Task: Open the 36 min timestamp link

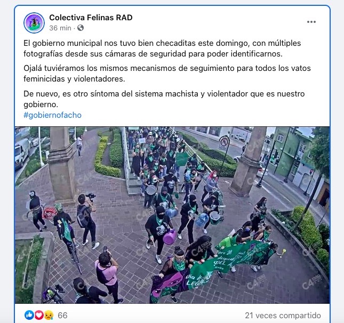Action: pyautogui.click(x=60, y=28)
